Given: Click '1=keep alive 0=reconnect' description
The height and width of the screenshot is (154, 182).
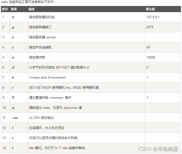Looking at the screenshot, I should point(47,77).
